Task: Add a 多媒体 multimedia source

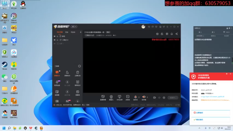Action: 128,98
